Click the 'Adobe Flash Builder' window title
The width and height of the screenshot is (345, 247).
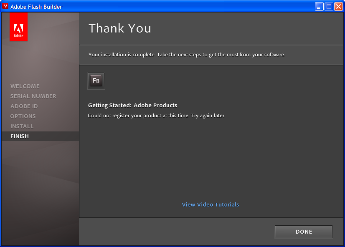[x=36, y=7]
